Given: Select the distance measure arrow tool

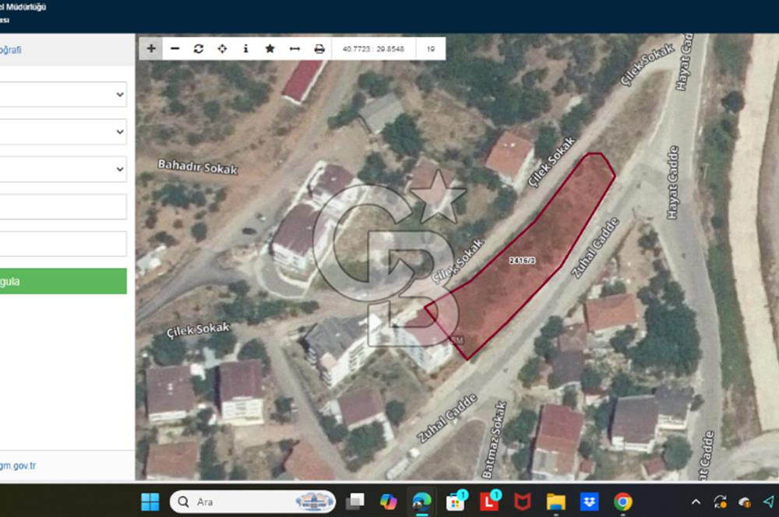Looking at the screenshot, I should pyautogui.click(x=294, y=48).
